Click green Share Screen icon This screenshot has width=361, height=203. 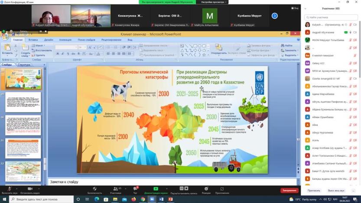click(x=156, y=189)
